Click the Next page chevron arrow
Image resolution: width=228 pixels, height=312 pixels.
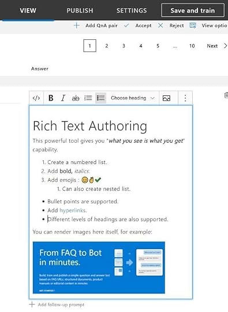[x=225, y=46]
